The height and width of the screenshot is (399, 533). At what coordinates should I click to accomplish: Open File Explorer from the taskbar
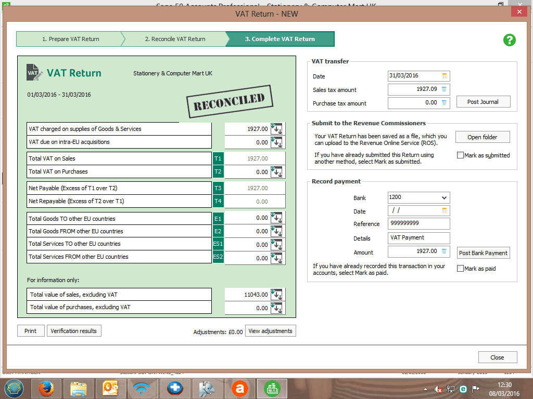78,389
